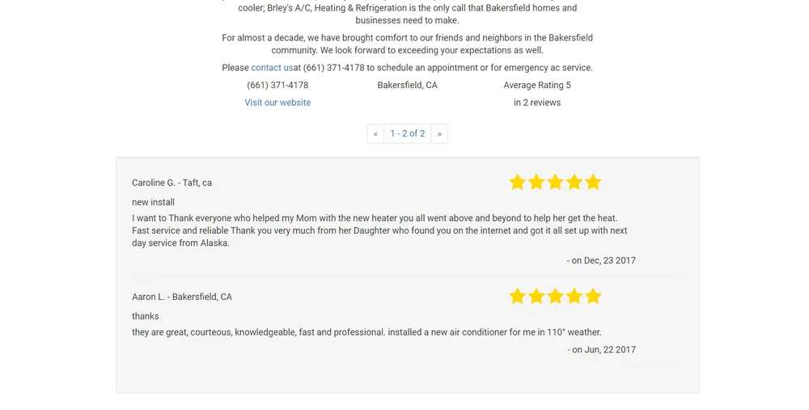809x410 pixels.
Task: Click the "1 - 2 of 2" pagination item
Action: (x=407, y=134)
